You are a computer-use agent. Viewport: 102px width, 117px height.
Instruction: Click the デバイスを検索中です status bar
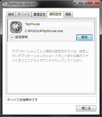[51, 100]
